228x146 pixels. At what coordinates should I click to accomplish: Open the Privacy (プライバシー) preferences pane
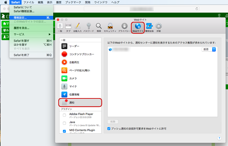124,27
